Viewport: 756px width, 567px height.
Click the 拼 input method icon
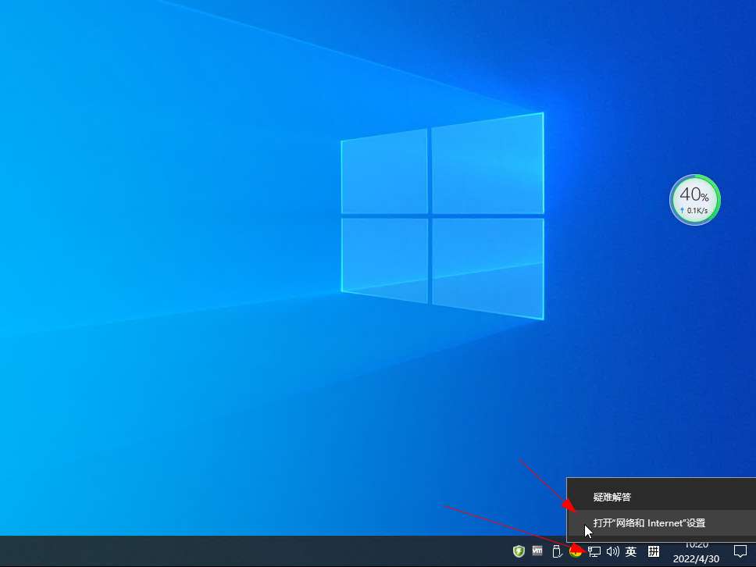click(654, 551)
